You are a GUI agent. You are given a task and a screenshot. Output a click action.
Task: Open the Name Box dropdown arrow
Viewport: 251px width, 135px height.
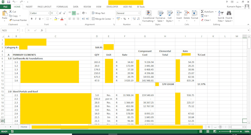click(18, 30)
